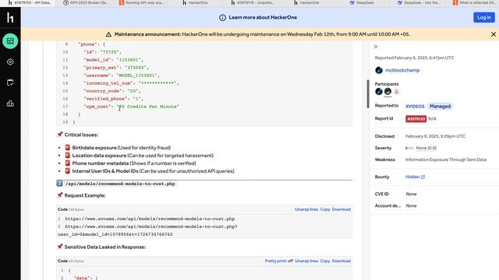The width and height of the screenshot is (499, 280).
Task: Click the first request URL line in Request Example
Action: (150, 219)
